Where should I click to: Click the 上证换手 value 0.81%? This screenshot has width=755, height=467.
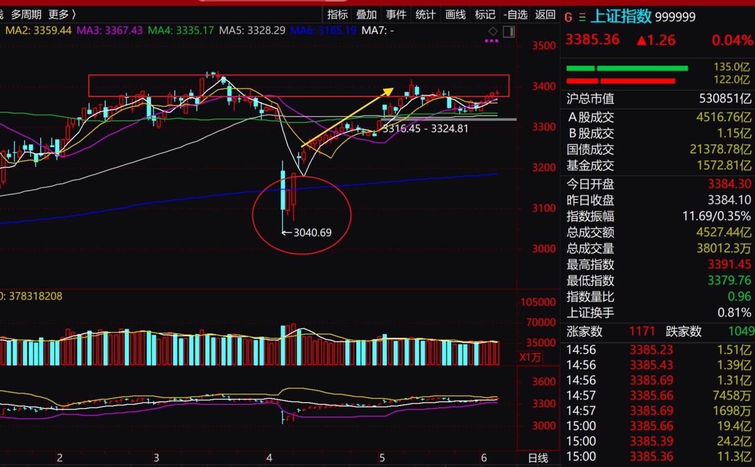[734, 313]
